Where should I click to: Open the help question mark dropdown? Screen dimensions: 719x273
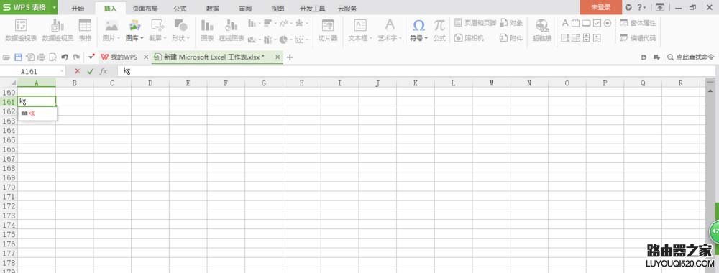pos(641,8)
